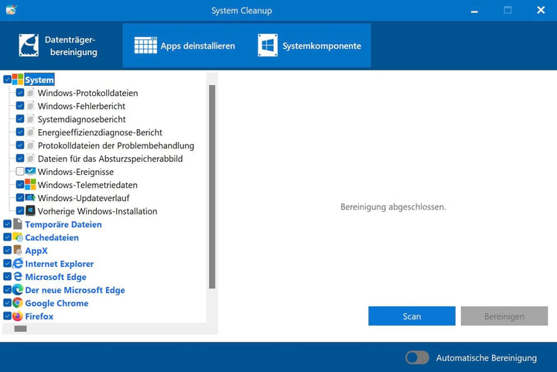Viewport: 557px width, 372px height.
Task: Click the update icon beside Windows-Updateverlauf
Action: (30, 197)
